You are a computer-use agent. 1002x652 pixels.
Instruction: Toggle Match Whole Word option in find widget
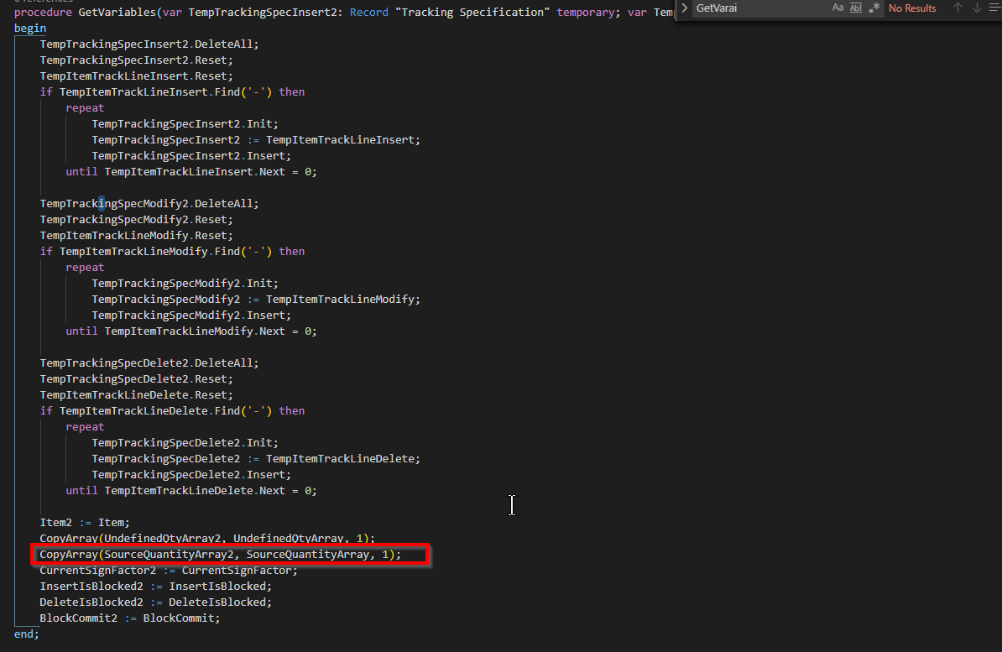[856, 8]
